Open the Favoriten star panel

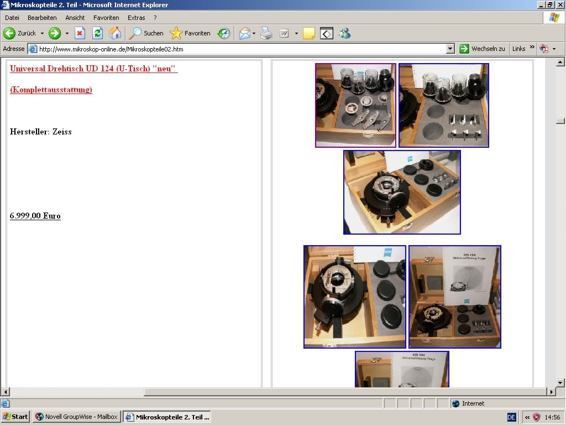pyautogui.click(x=191, y=33)
